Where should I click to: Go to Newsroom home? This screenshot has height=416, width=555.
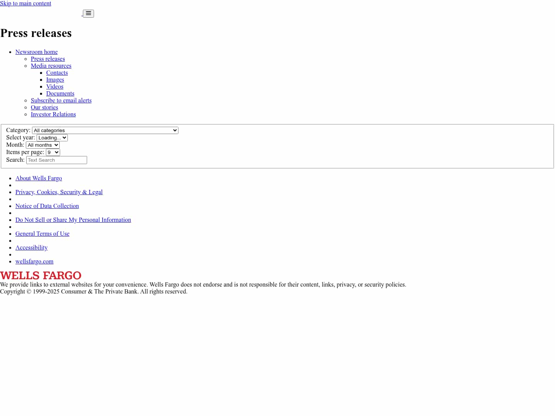(x=37, y=52)
